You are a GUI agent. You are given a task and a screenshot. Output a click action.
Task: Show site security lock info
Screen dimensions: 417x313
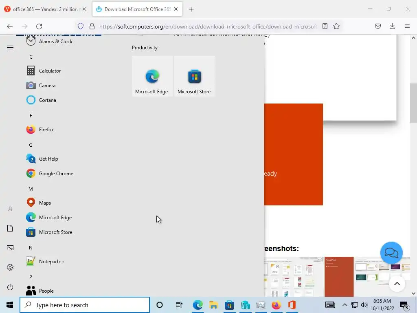(x=92, y=26)
